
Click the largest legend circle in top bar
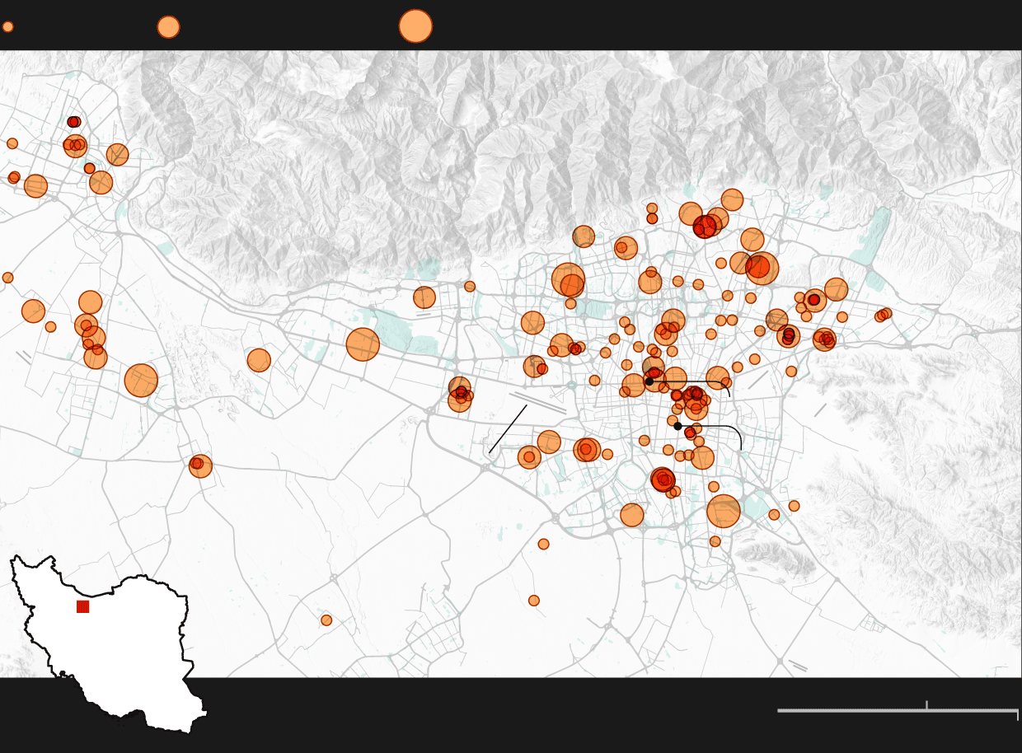415,26
